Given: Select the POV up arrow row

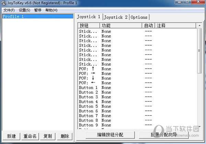Looking at the screenshot, I should click(x=137, y=69).
